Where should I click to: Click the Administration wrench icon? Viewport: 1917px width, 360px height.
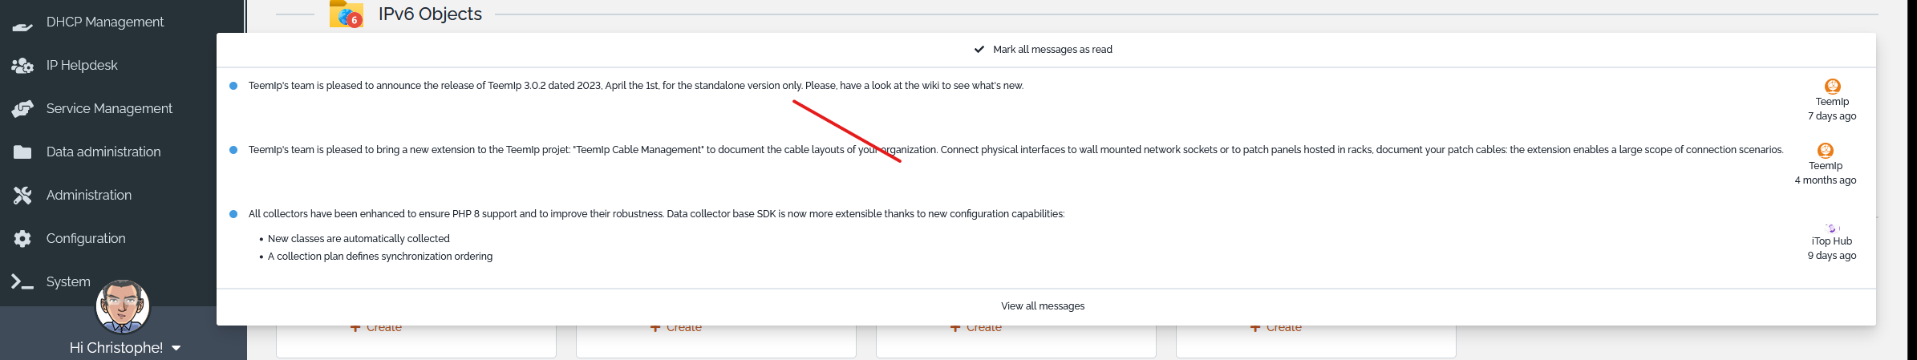[22, 196]
